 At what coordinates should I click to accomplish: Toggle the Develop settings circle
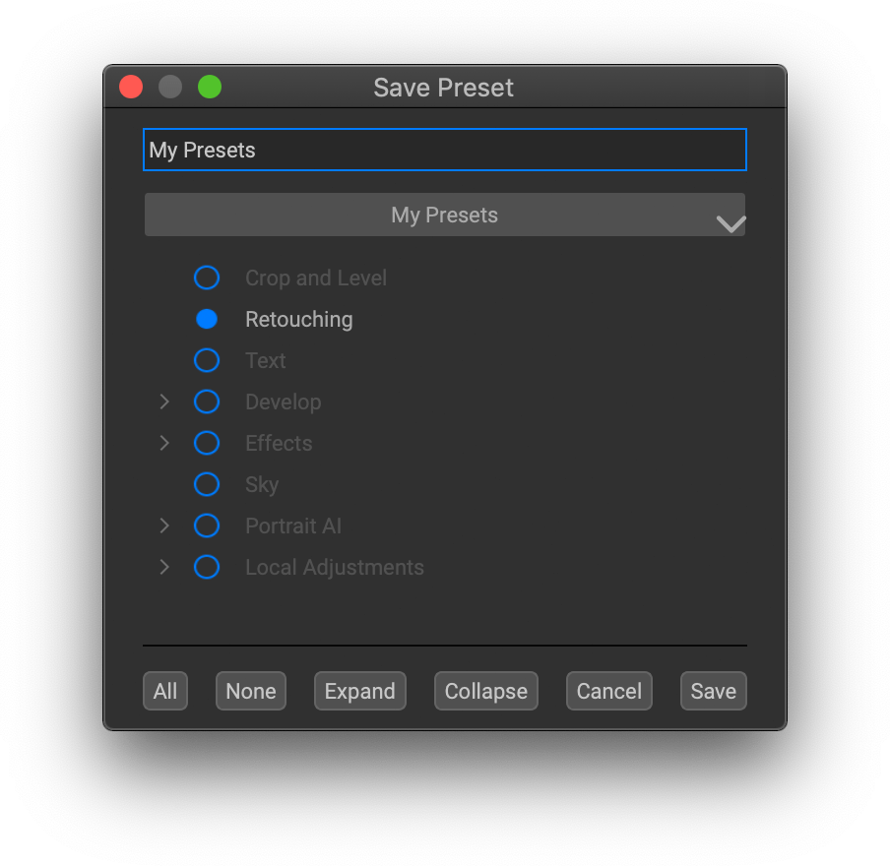207,402
